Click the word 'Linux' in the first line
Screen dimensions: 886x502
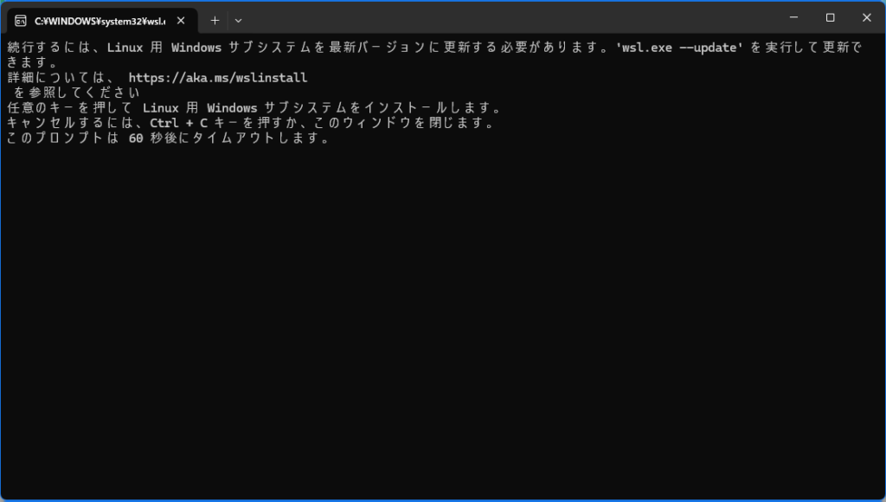pyautogui.click(x=125, y=48)
